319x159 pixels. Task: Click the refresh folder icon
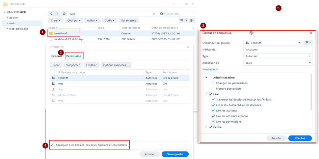[x=64, y=14]
